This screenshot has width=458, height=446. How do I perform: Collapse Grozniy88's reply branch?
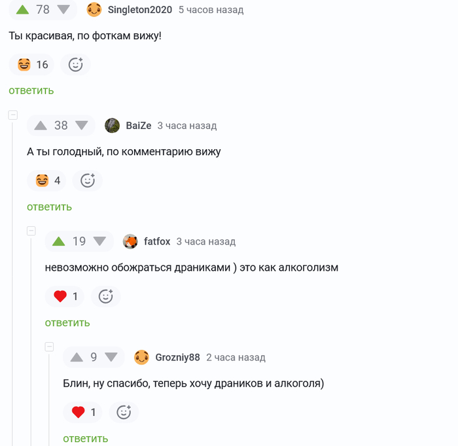point(49,347)
